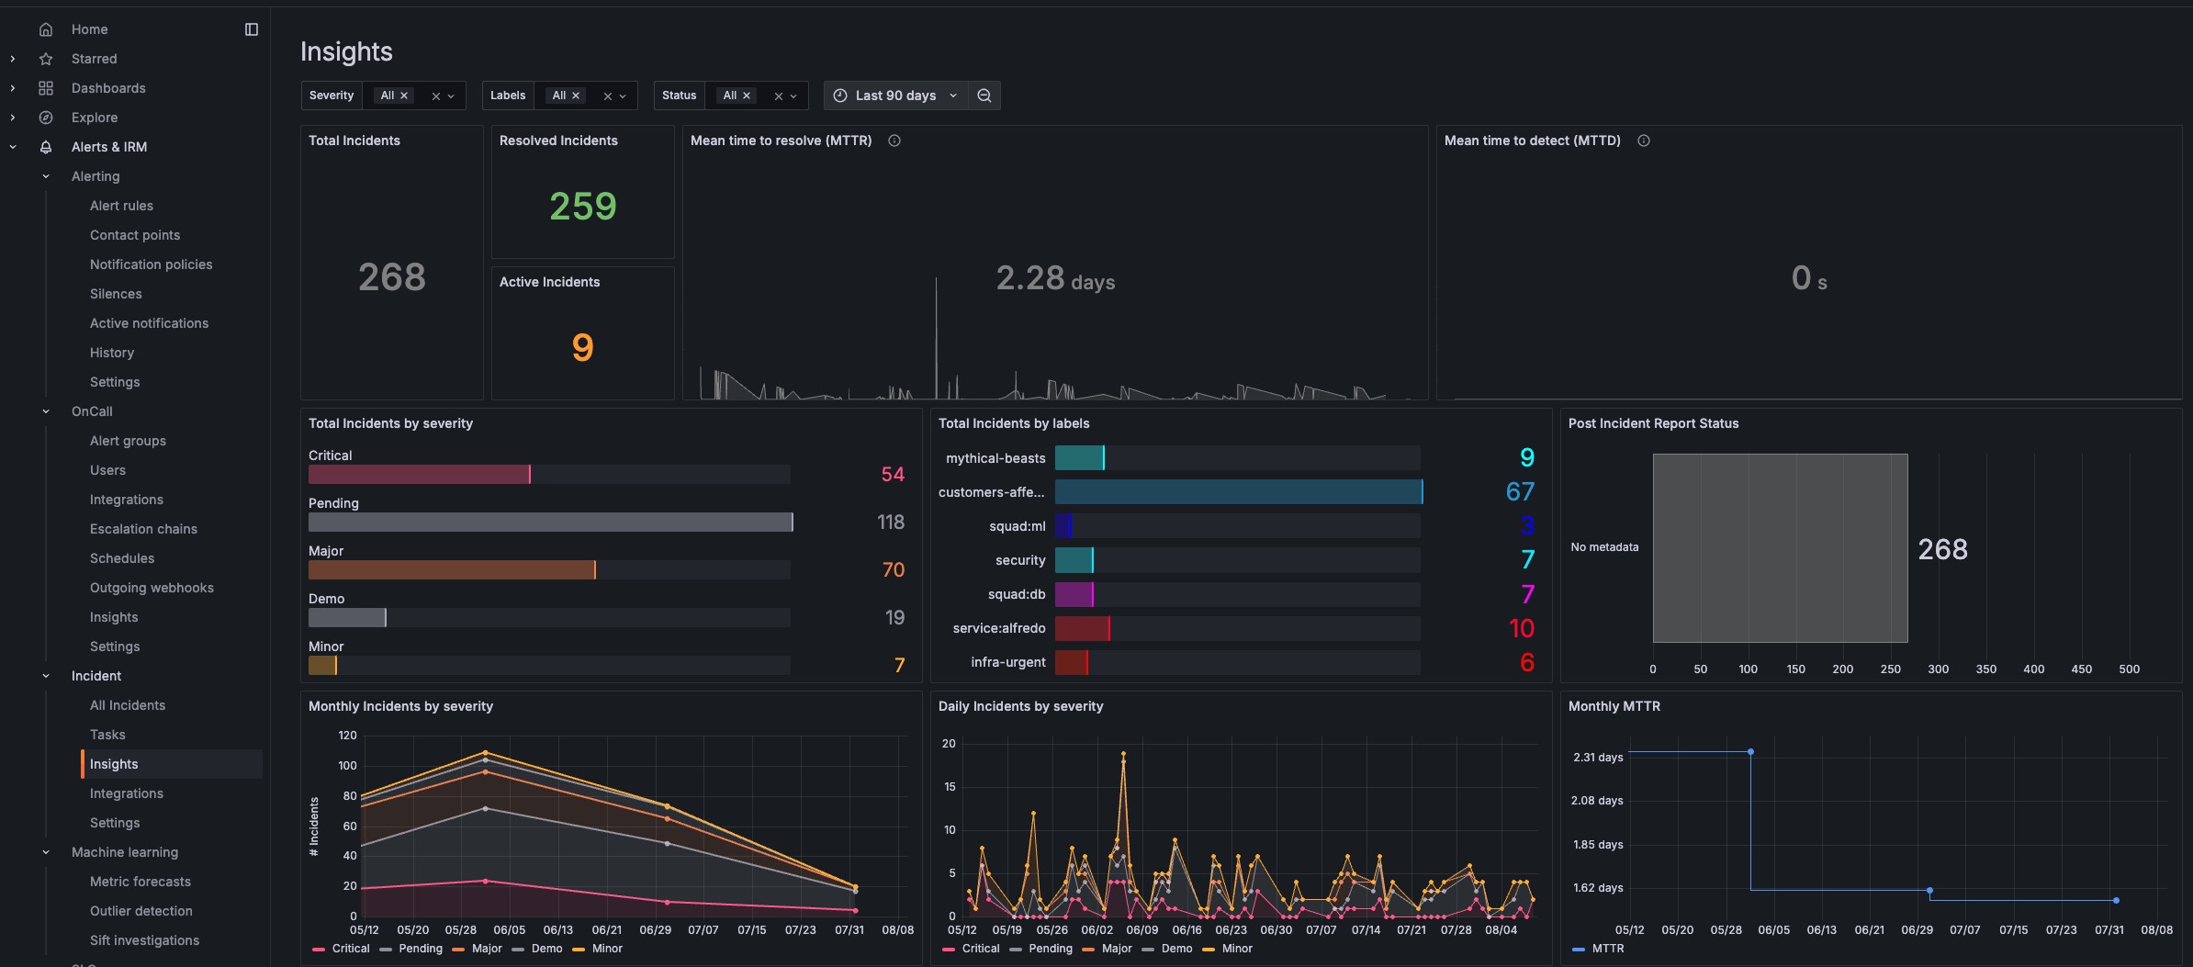Open the Metric forecasts page
The image size is (2193, 967).
click(140, 881)
